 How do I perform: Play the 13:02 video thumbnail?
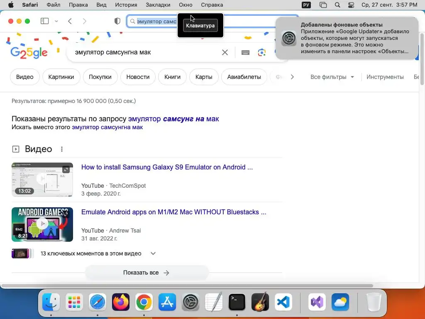point(42,179)
